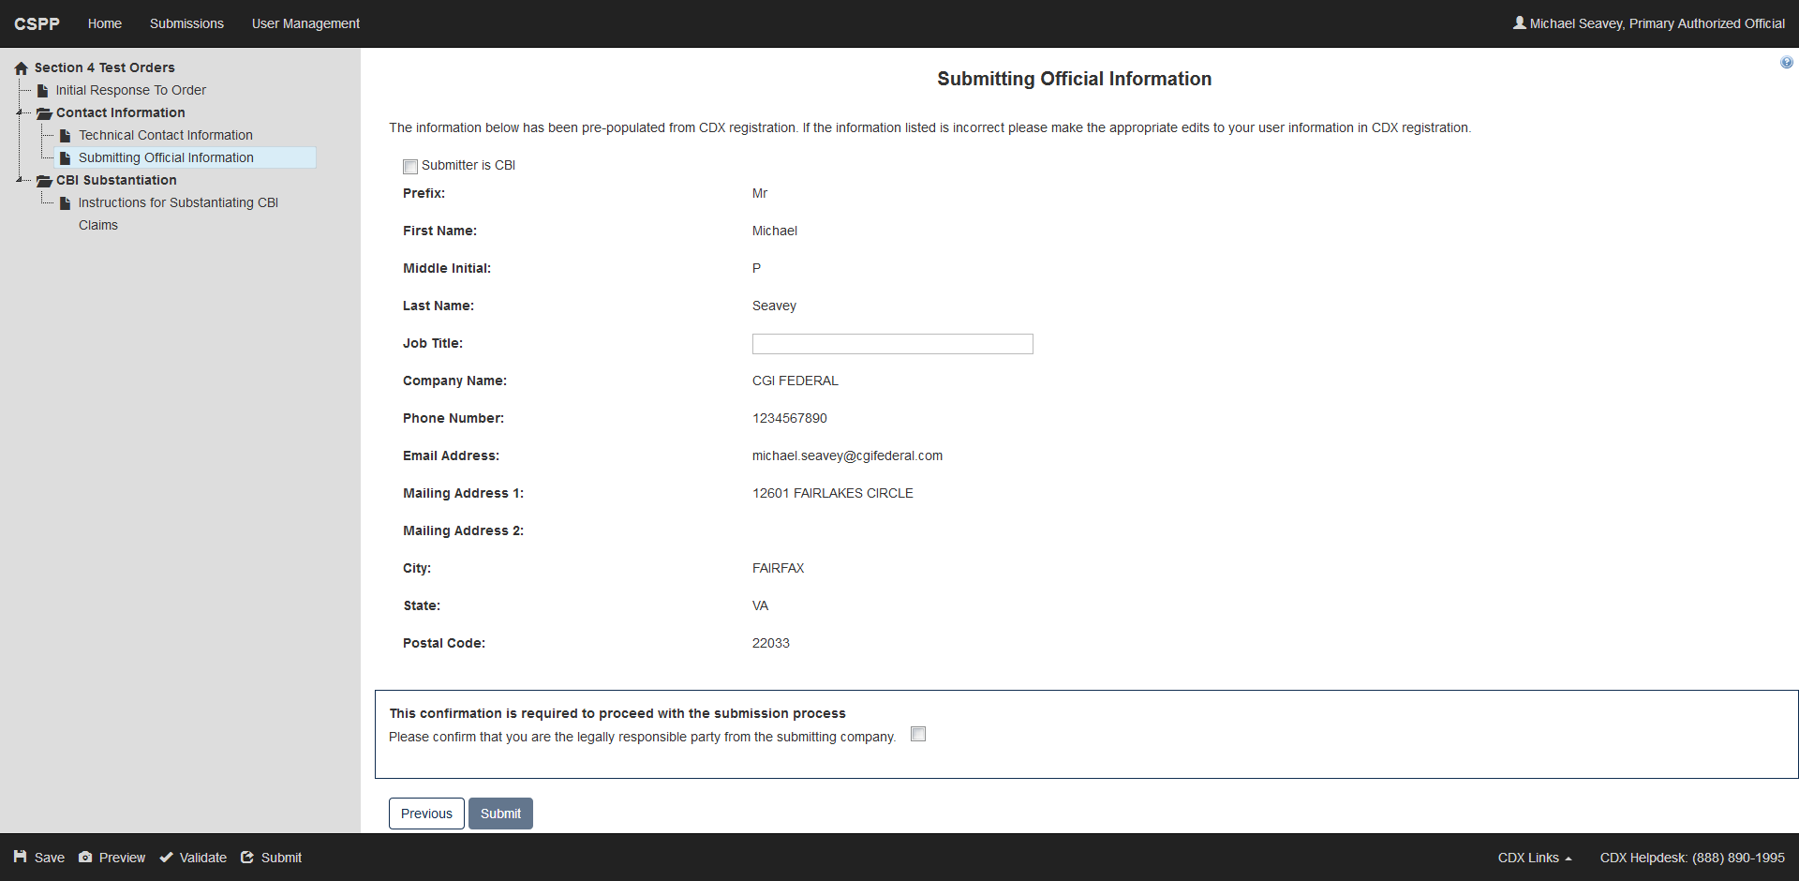Click the Preview camera icon
Viewport: 1799px width, 881px height.
85,857
